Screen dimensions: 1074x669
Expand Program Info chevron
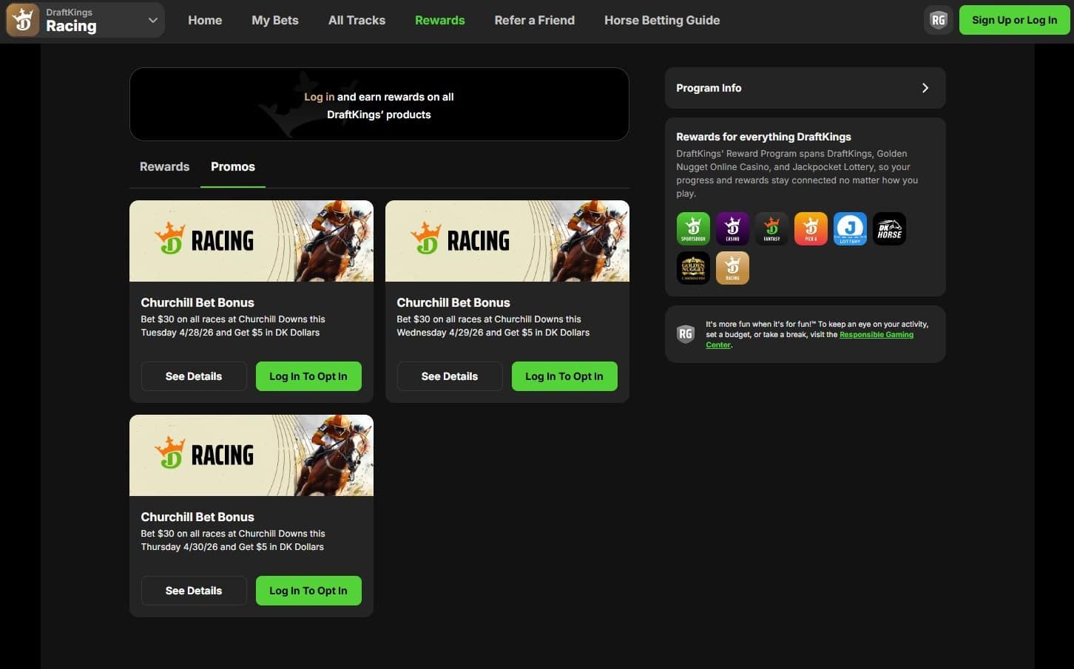925,88
